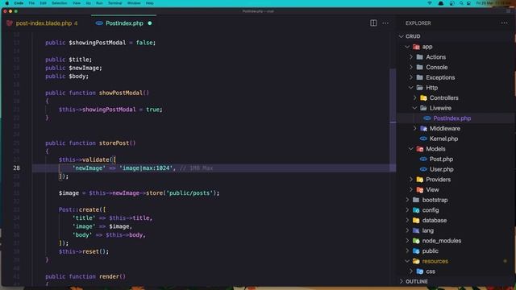Click the lang folder icon
This screenshot has height=290, width=516.
(x=416, y=230)
